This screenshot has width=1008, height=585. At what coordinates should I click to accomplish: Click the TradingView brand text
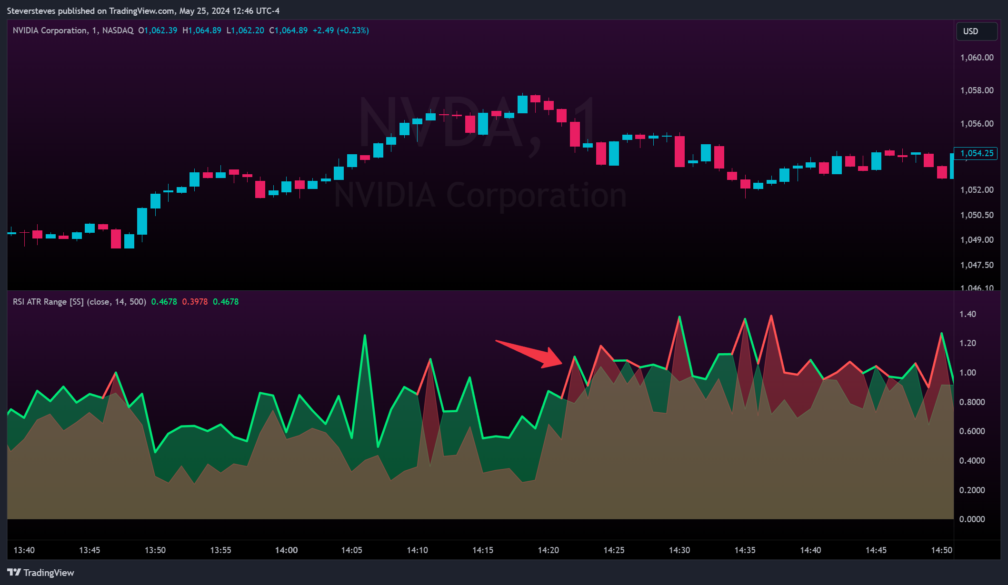click(49, 573)
